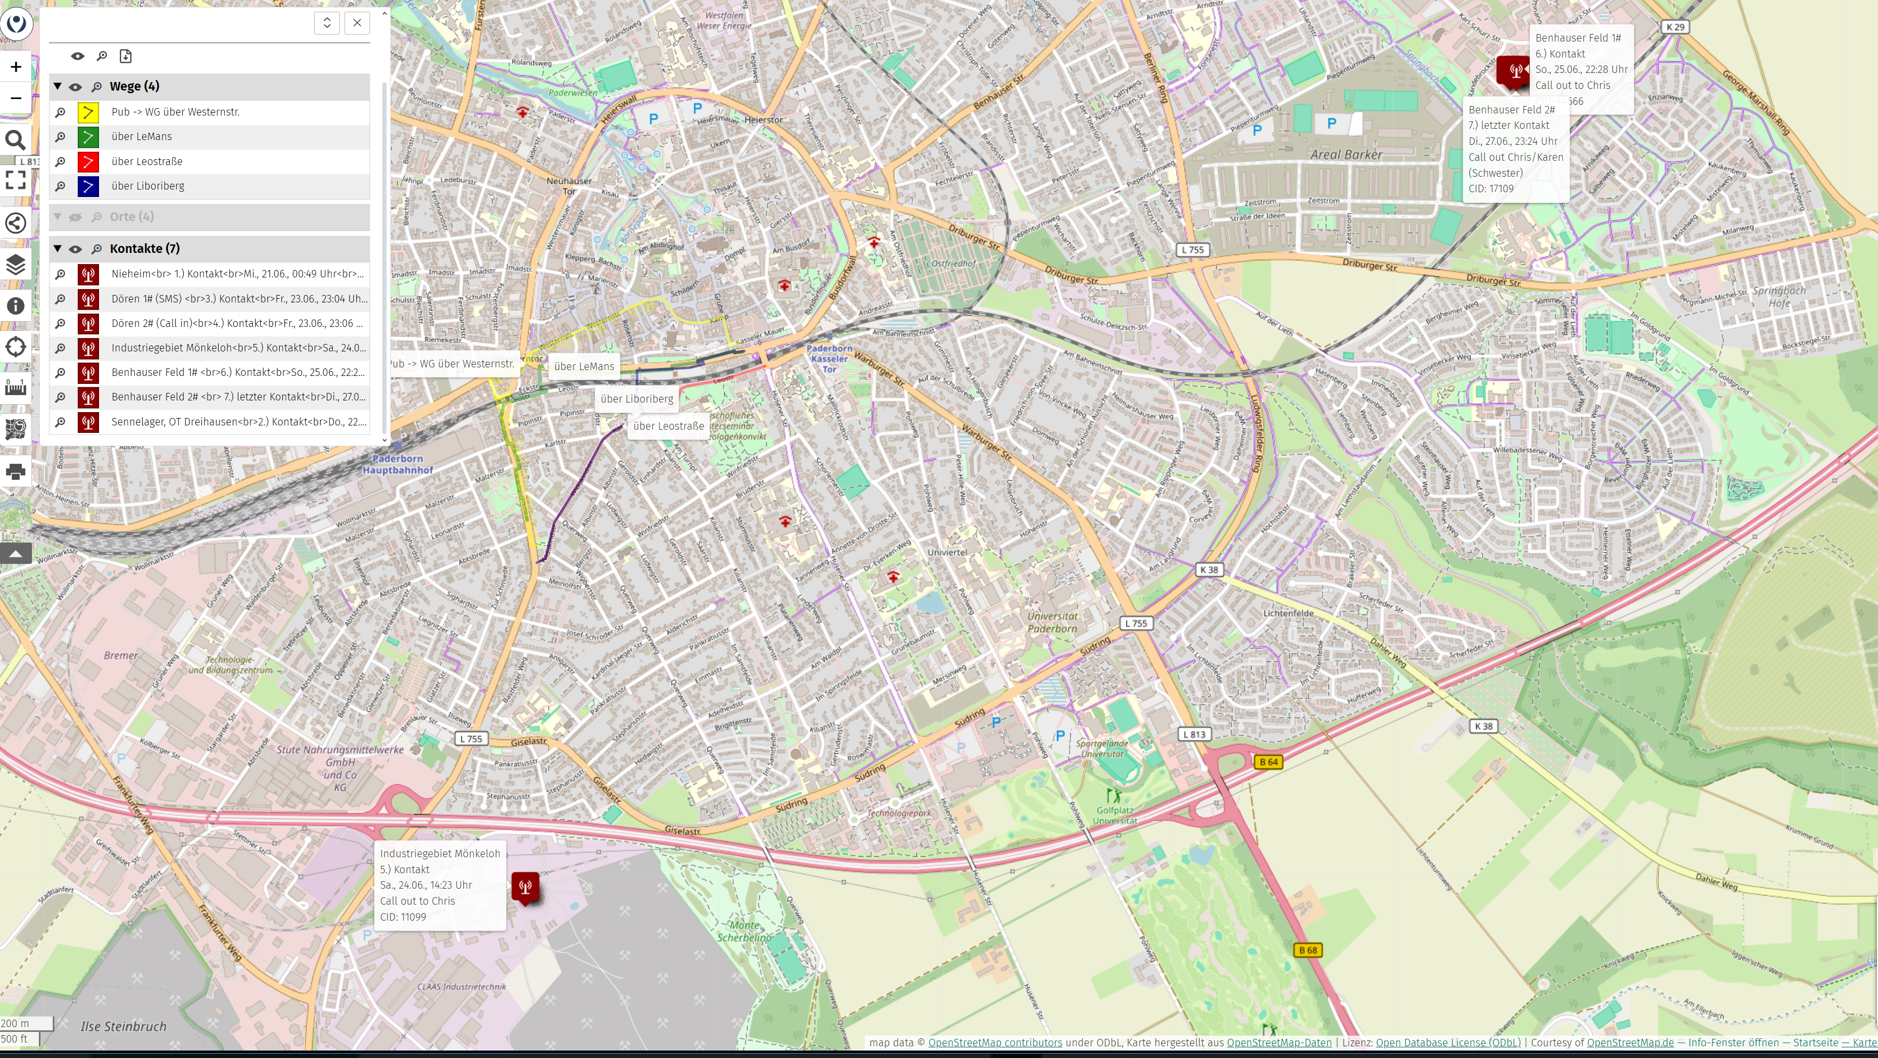
Task: Center map on my location
Action: (x=15, y=347)
